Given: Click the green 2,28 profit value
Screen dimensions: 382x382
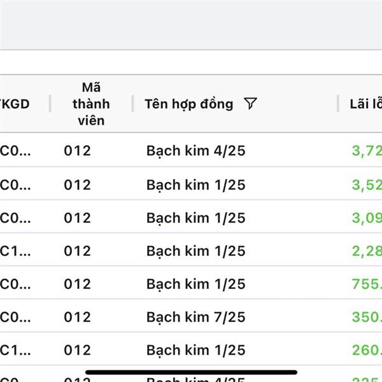Looking at the screenshot, I should pyautogui.click(x=367, y=251).
